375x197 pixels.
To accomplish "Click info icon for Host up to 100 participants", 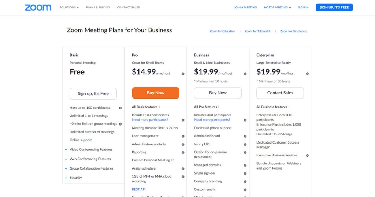I will 120,108.
